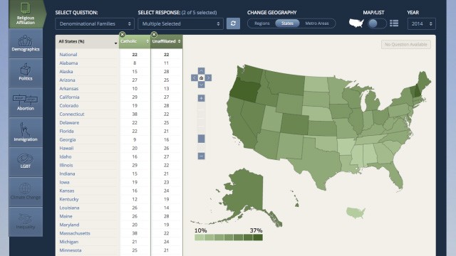Open the Multiple Selected response dropdown

tap(180, 23)
